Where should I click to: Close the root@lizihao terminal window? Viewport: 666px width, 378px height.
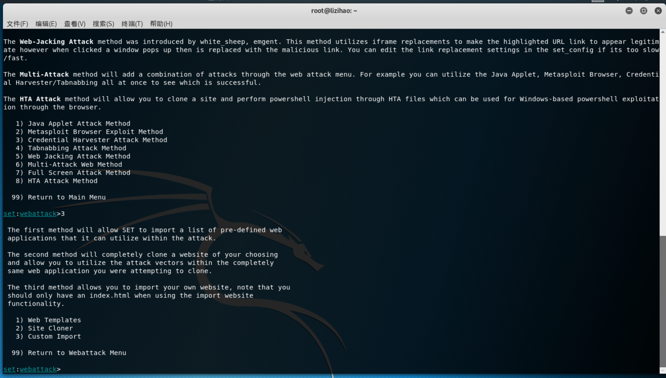(x=658, y=11)
